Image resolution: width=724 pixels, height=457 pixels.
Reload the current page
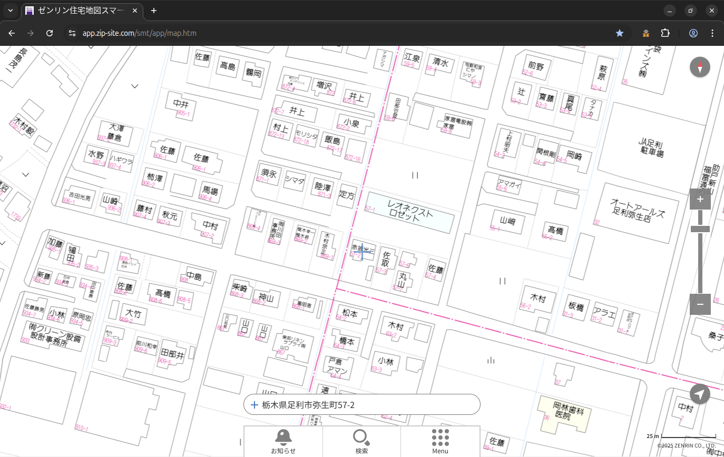coord(50,33)
